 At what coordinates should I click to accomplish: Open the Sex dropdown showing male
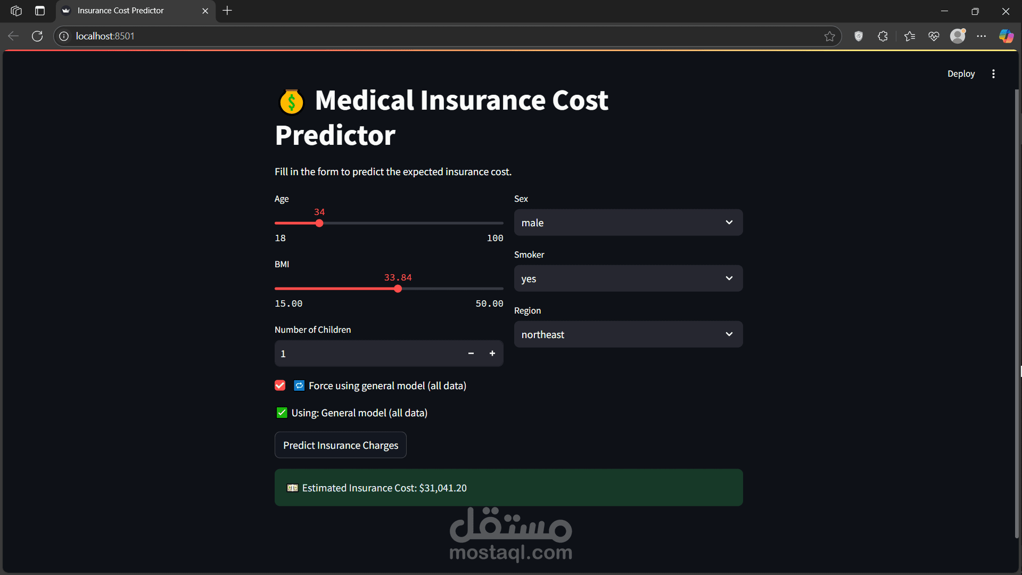[628, 223]
